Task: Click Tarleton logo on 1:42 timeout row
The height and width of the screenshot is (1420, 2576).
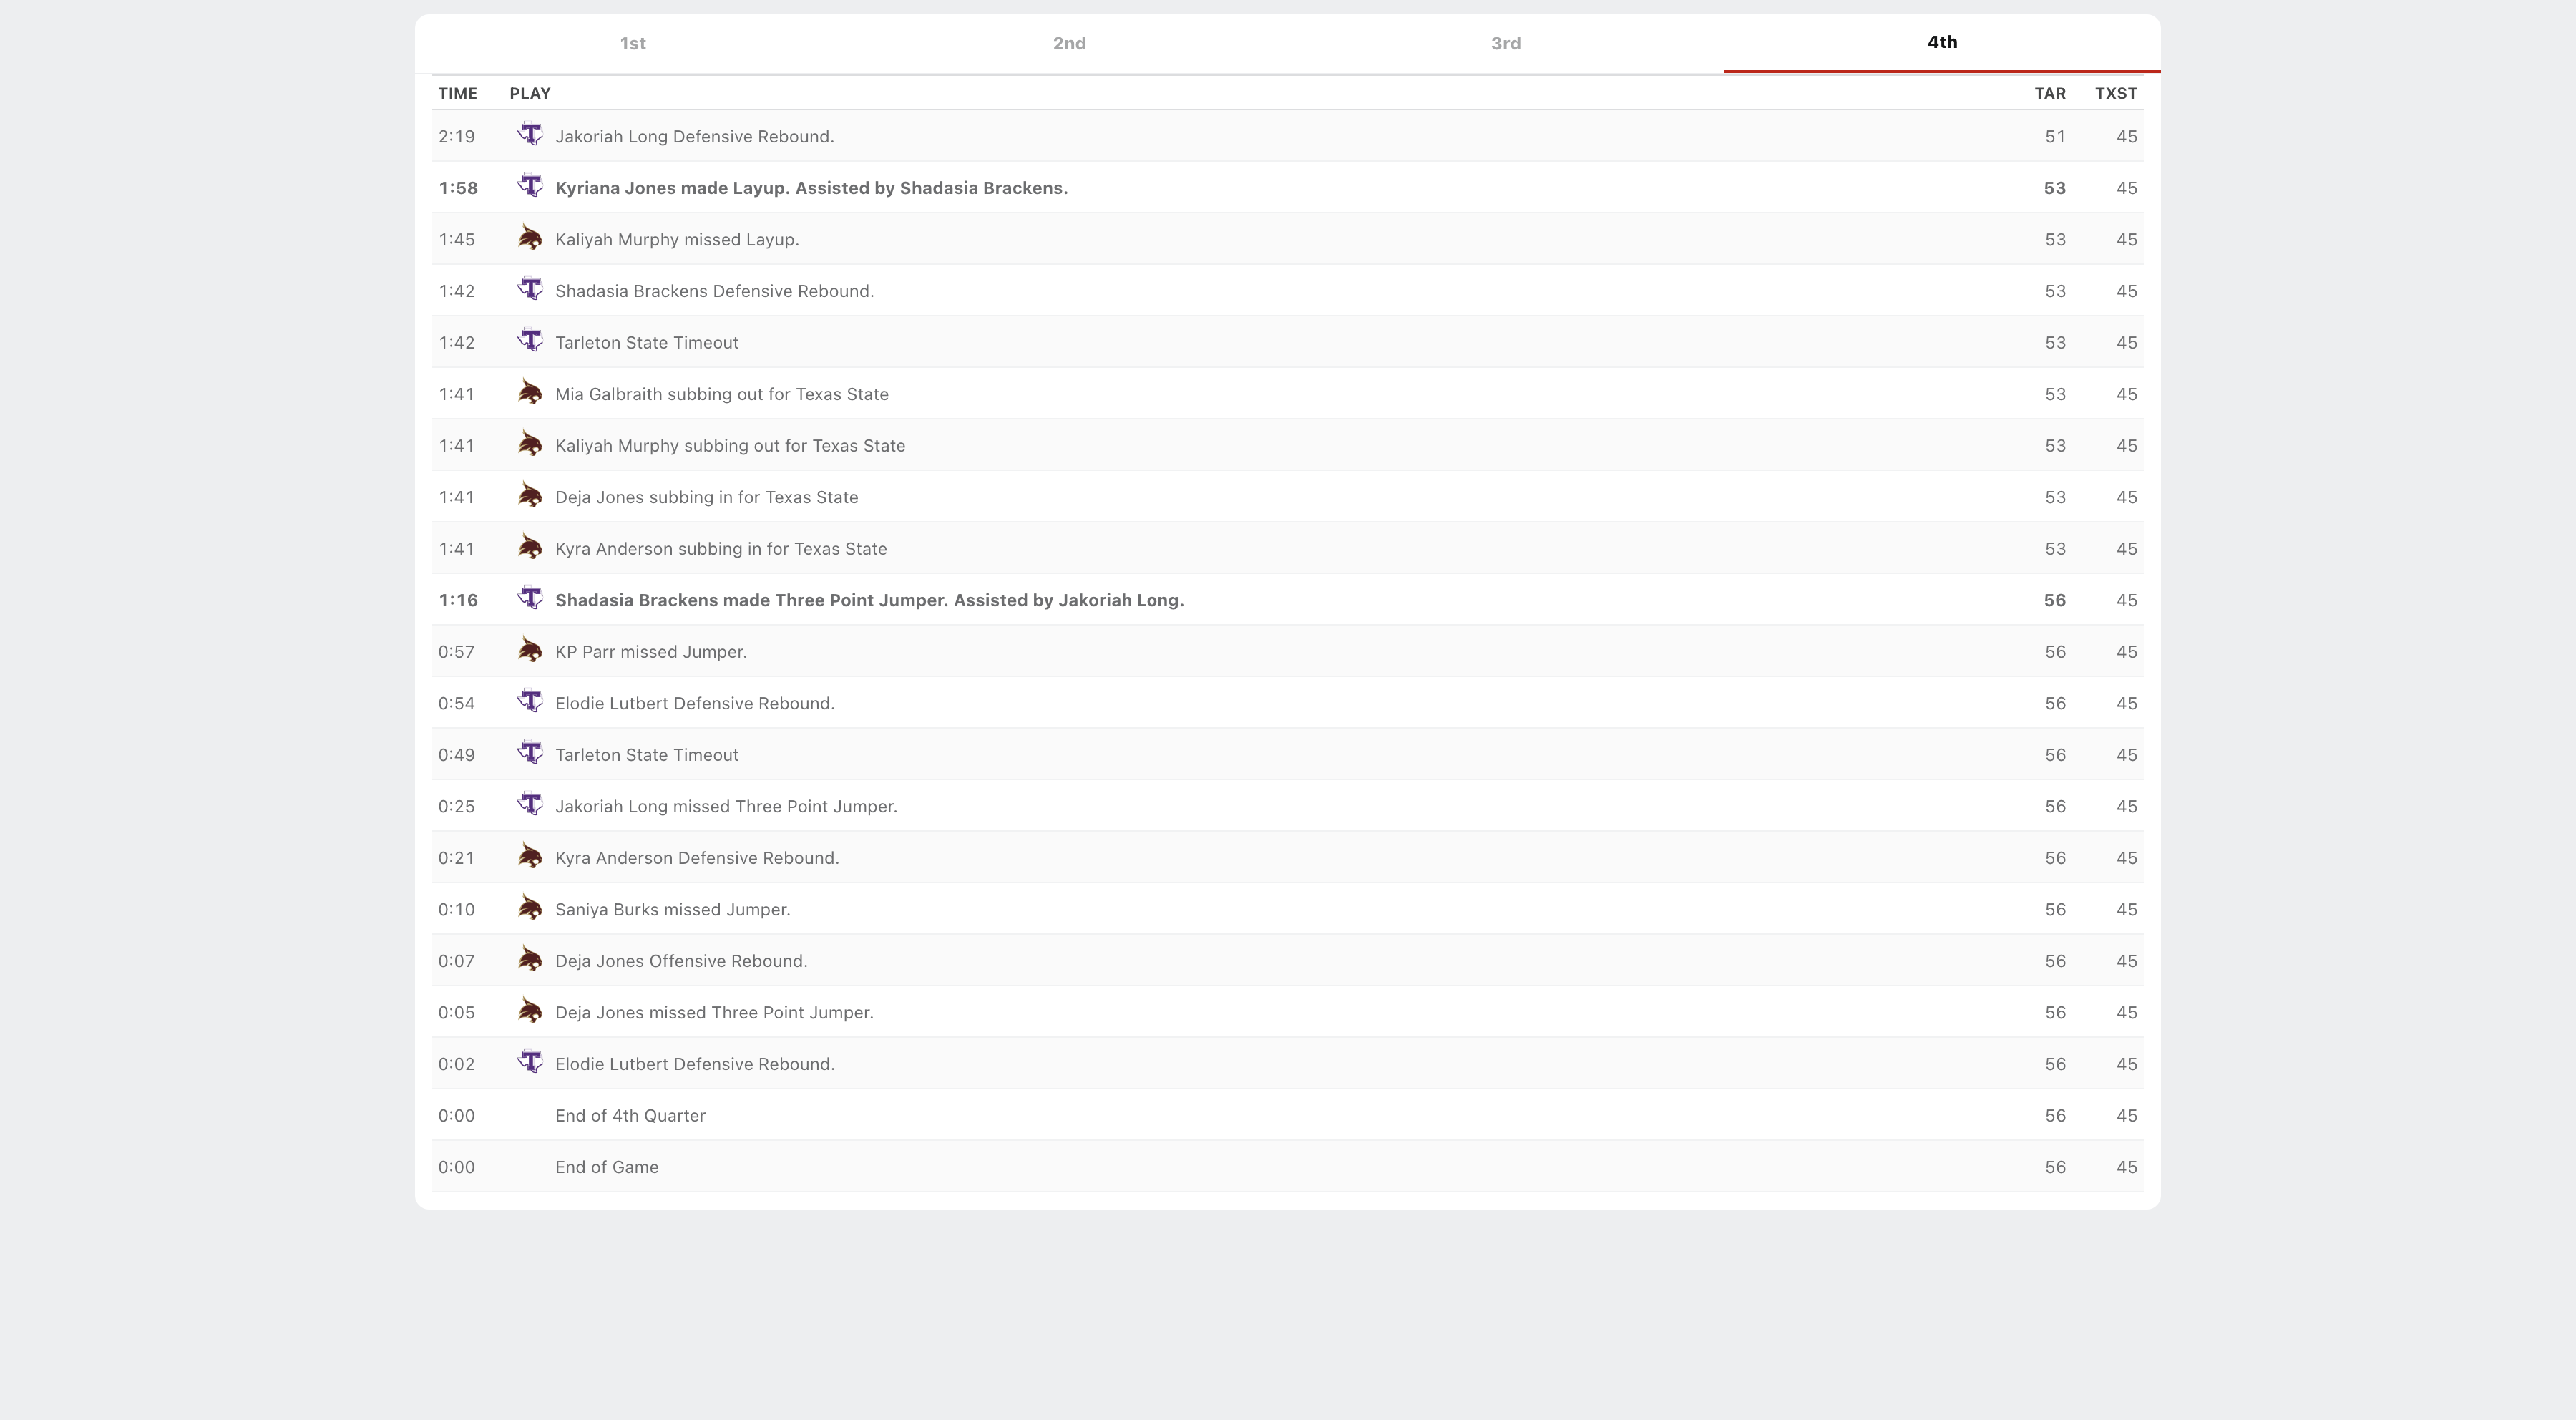Action: click(x=530, y=341)
